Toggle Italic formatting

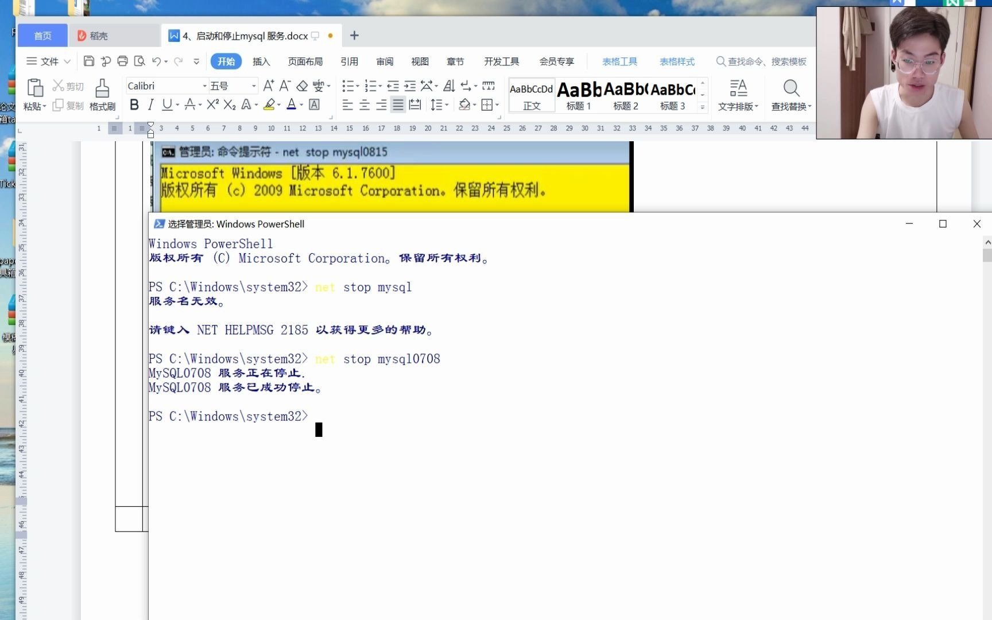click(150, 104)
